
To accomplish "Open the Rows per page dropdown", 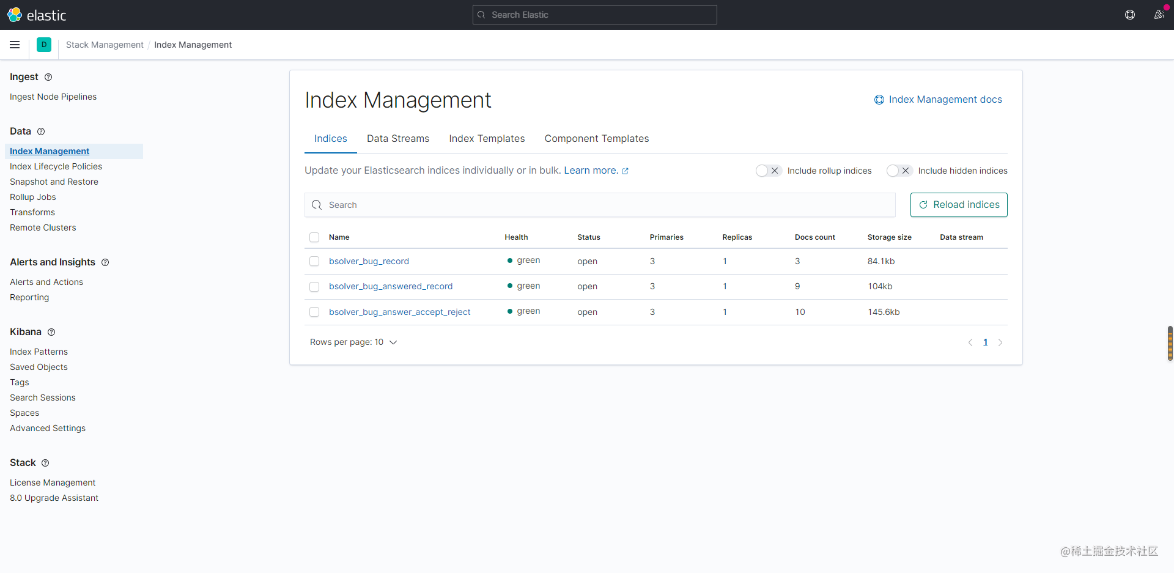I will click(353, 342).
